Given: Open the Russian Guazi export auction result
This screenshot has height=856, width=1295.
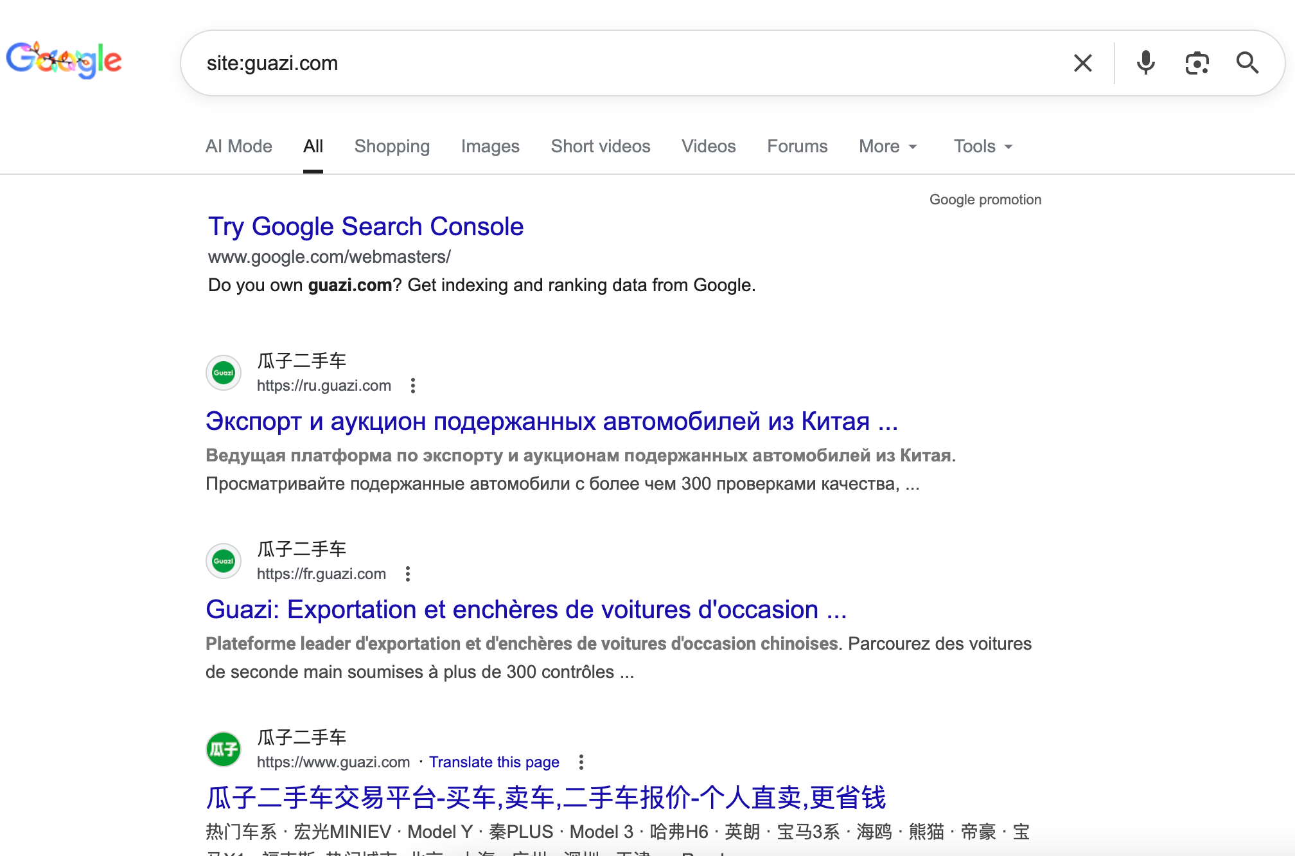Looking at the screenshot, I should pyautogui.click(x=551, y=422).
